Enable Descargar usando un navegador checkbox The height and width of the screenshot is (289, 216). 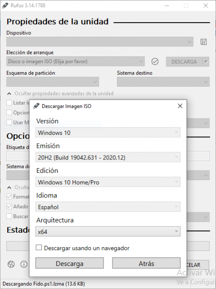click(38, 248)
